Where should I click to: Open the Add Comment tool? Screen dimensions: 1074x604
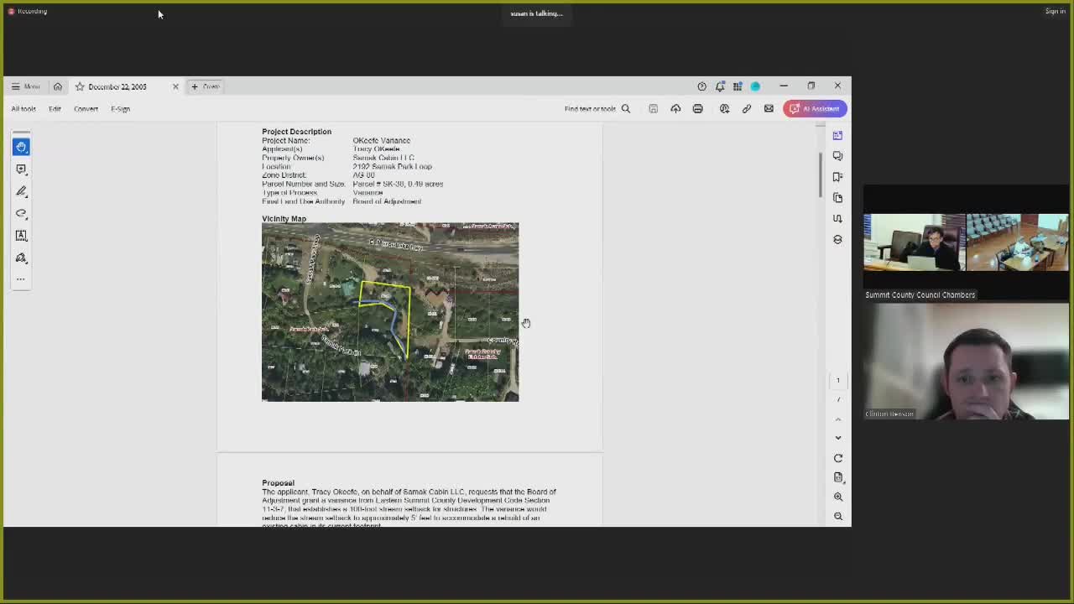[x=21, y=169]
